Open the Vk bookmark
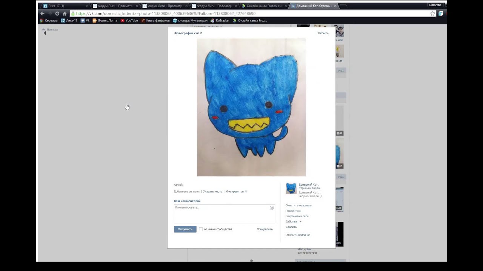This screenshot has width=483, height=271. [x=85, y=21]
